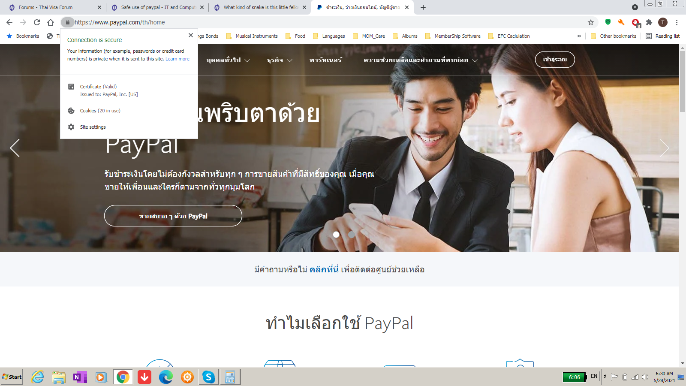Open the Reading list

pyautogui.click(x=663, y=36)
